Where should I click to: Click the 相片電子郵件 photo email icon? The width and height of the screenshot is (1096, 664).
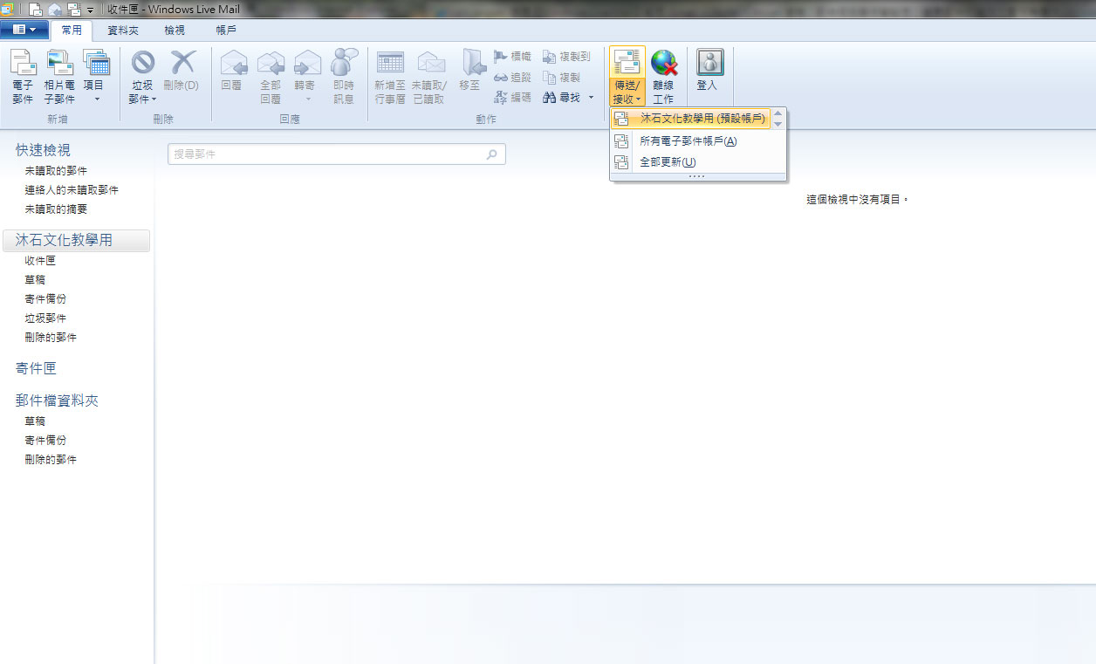(59, 63)
